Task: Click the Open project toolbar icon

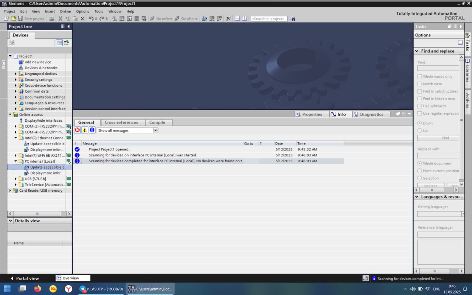Action: coord(14,18)
